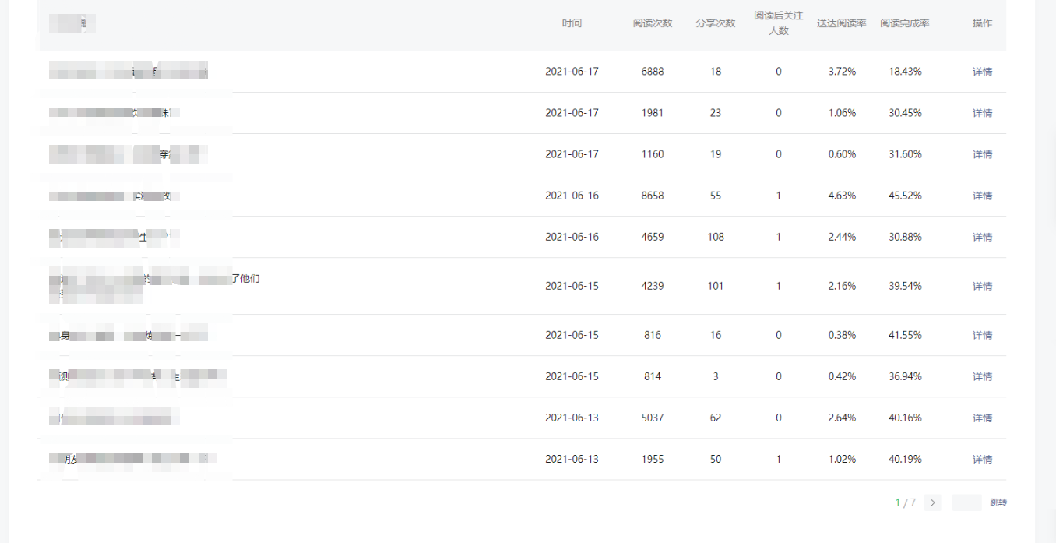
Task: Select the share count 62 cell
Action: [716, 418]
